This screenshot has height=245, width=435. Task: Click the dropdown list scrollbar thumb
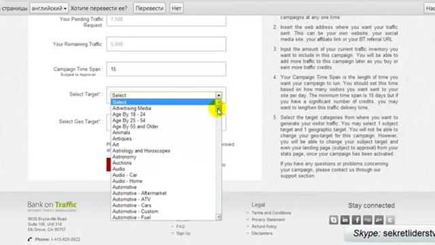(219, 110)
